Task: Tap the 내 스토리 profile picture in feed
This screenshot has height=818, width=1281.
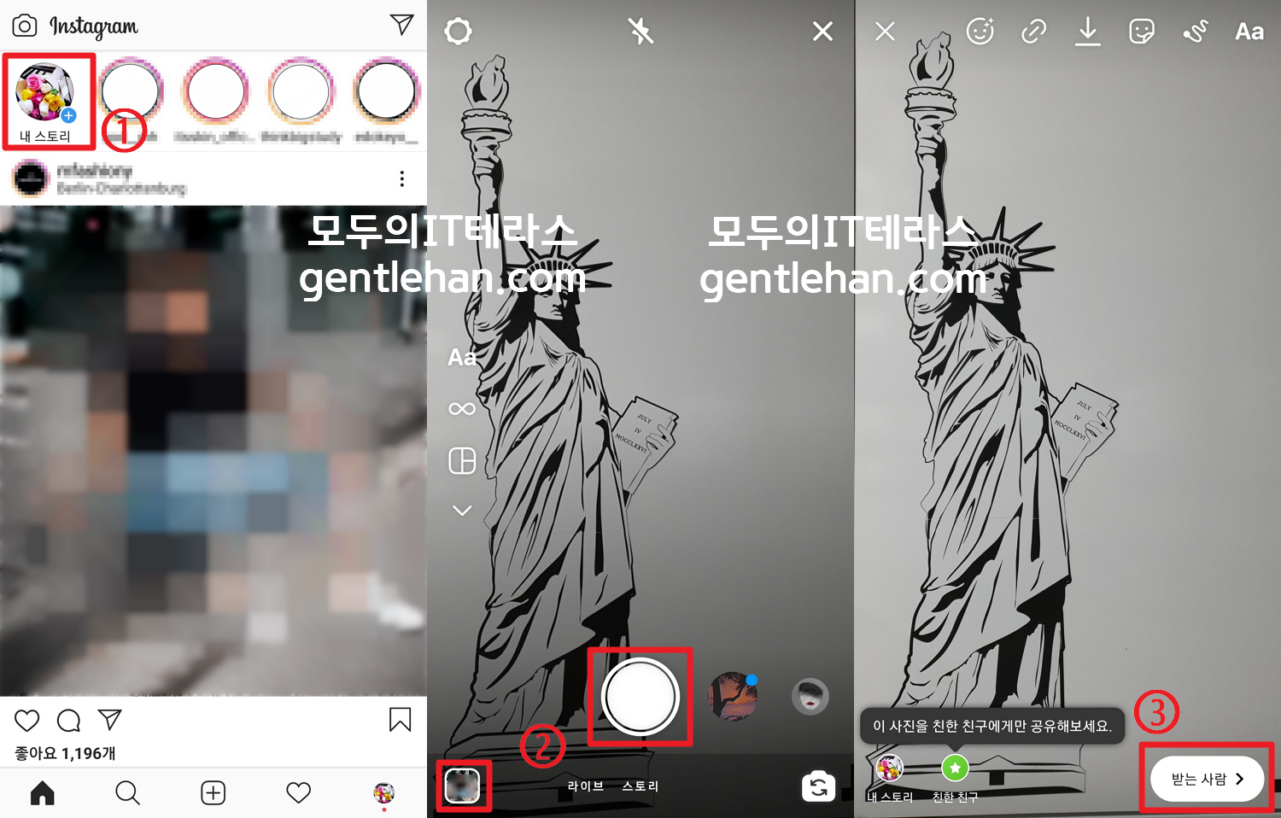Action: point(45,91)
